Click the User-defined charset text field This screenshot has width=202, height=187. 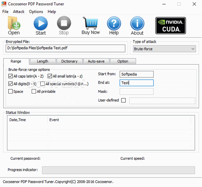click(162, 101)
